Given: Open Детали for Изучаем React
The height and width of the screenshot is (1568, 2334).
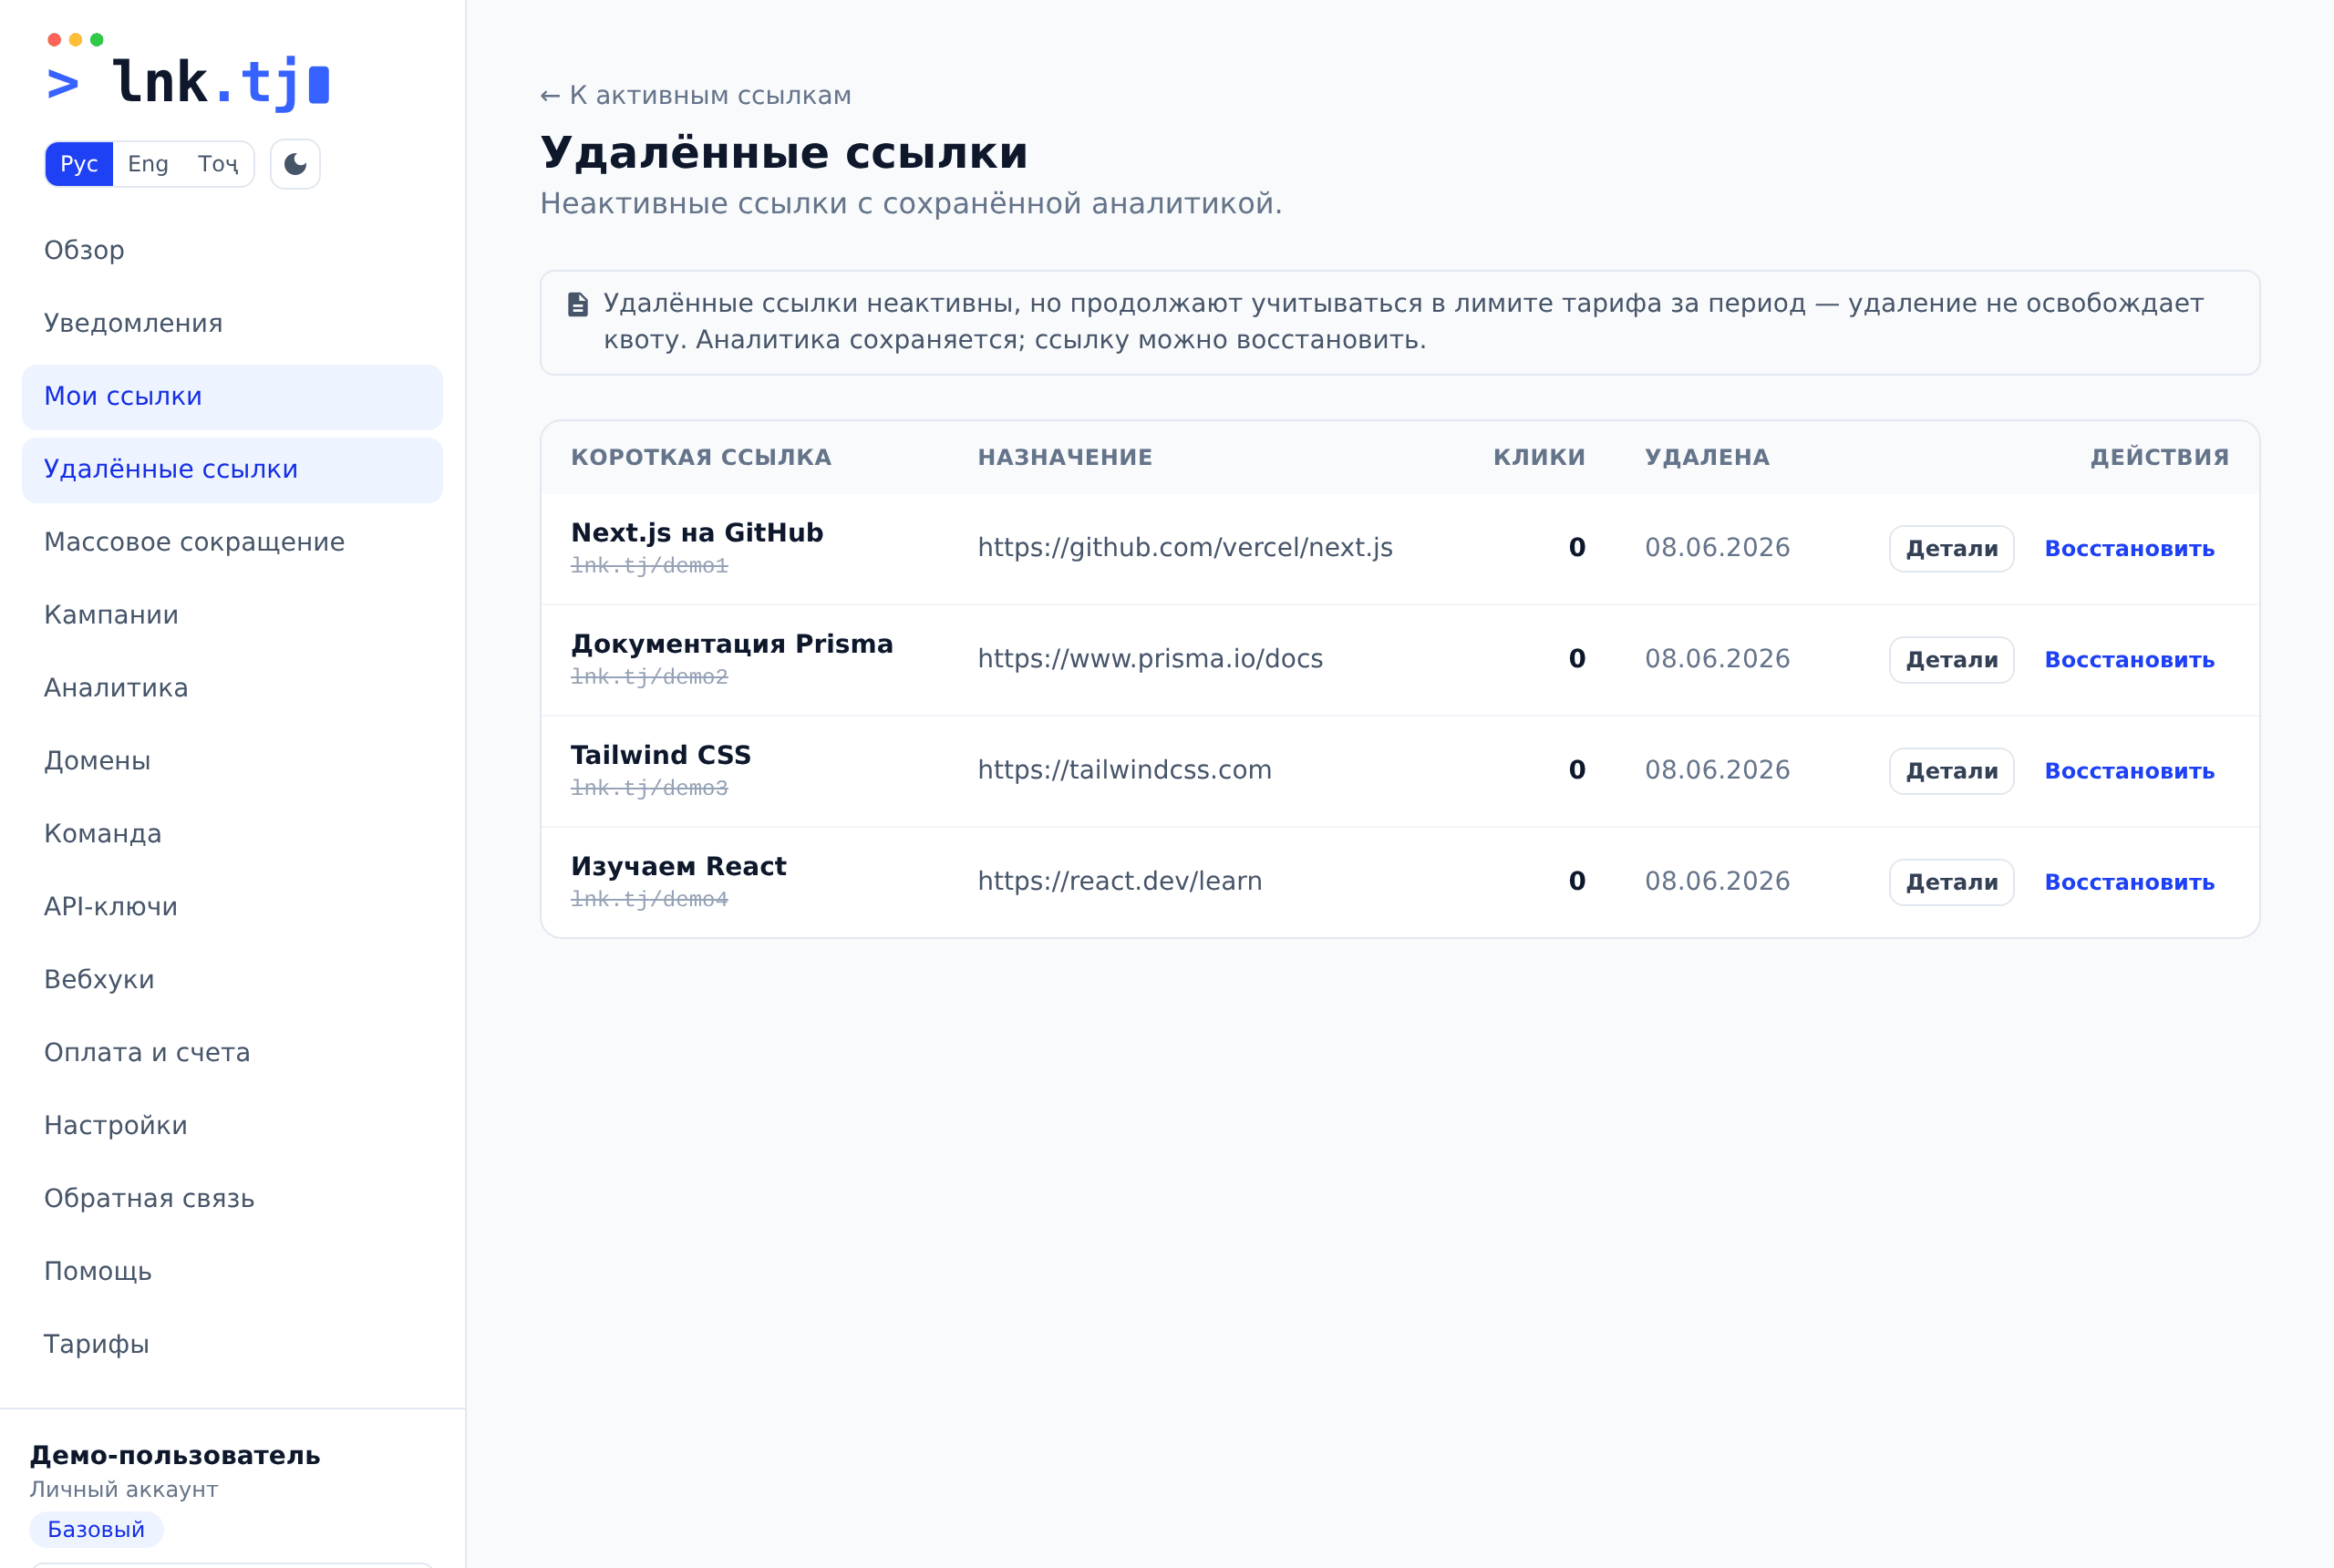Looking at the screenshot, I should [1951, 882].
